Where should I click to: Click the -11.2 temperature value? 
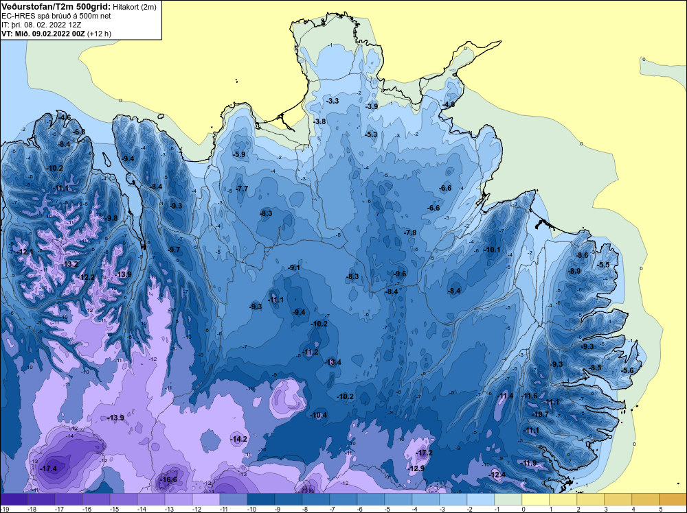pos(310,352)
